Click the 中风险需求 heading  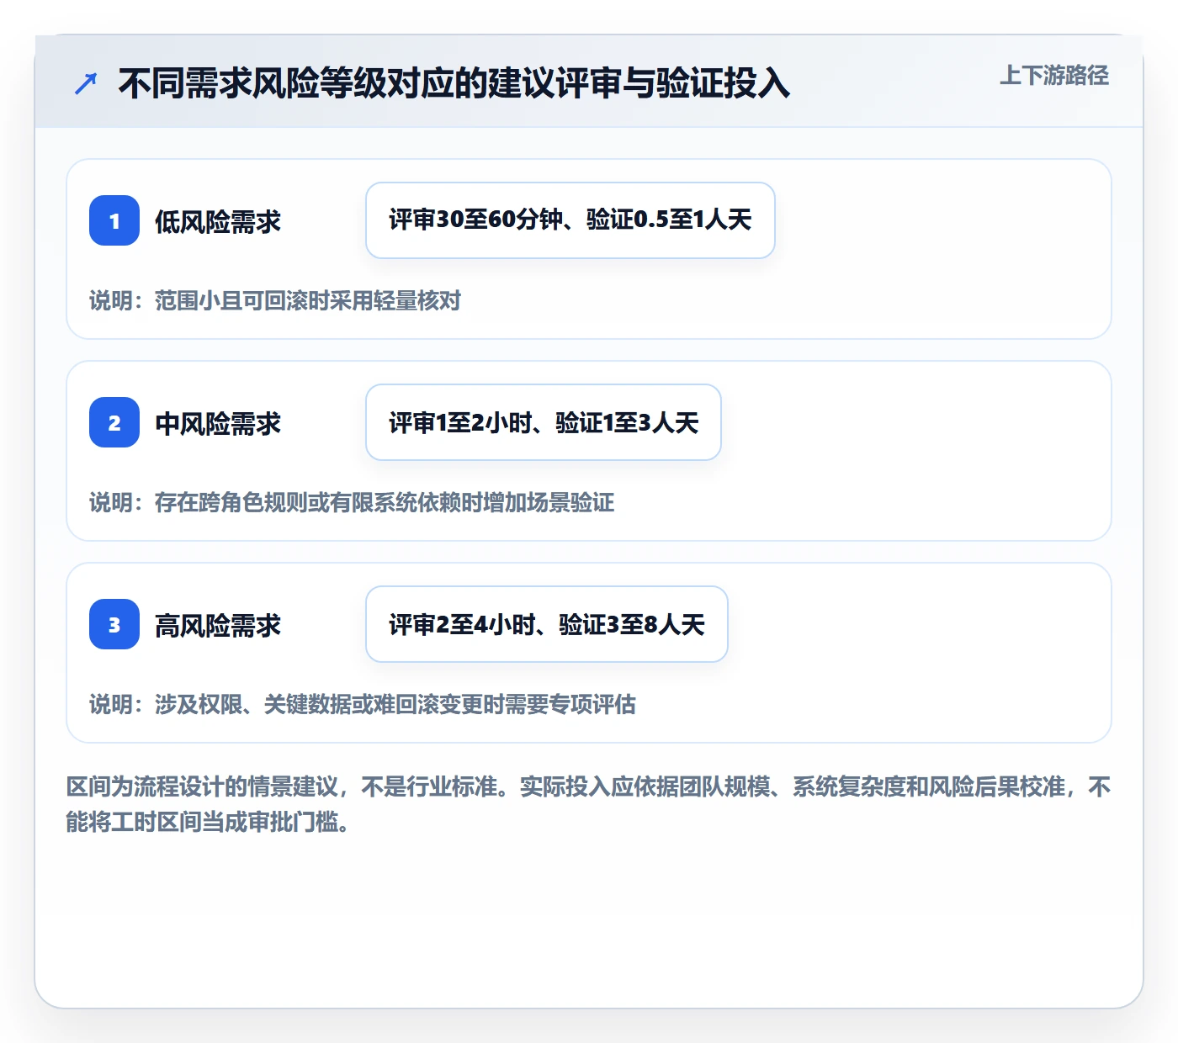point(218,424)
